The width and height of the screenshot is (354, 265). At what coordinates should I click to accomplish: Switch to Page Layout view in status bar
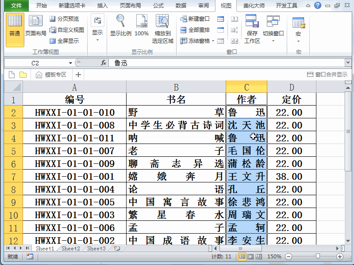point(250,257)
